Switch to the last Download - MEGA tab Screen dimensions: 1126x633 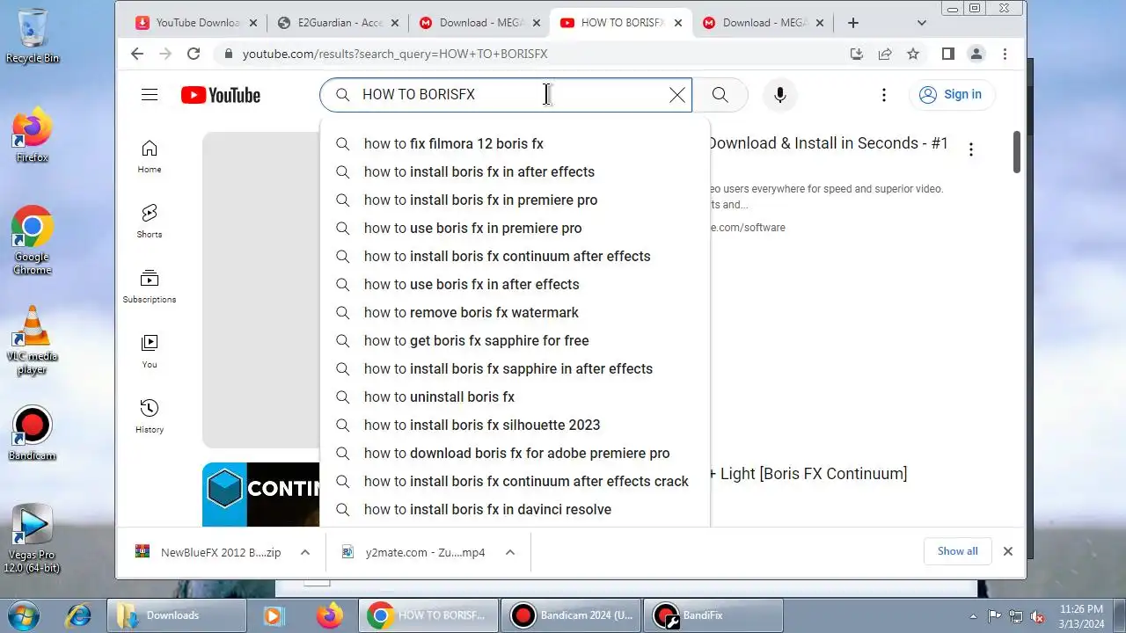click(762, 23)
